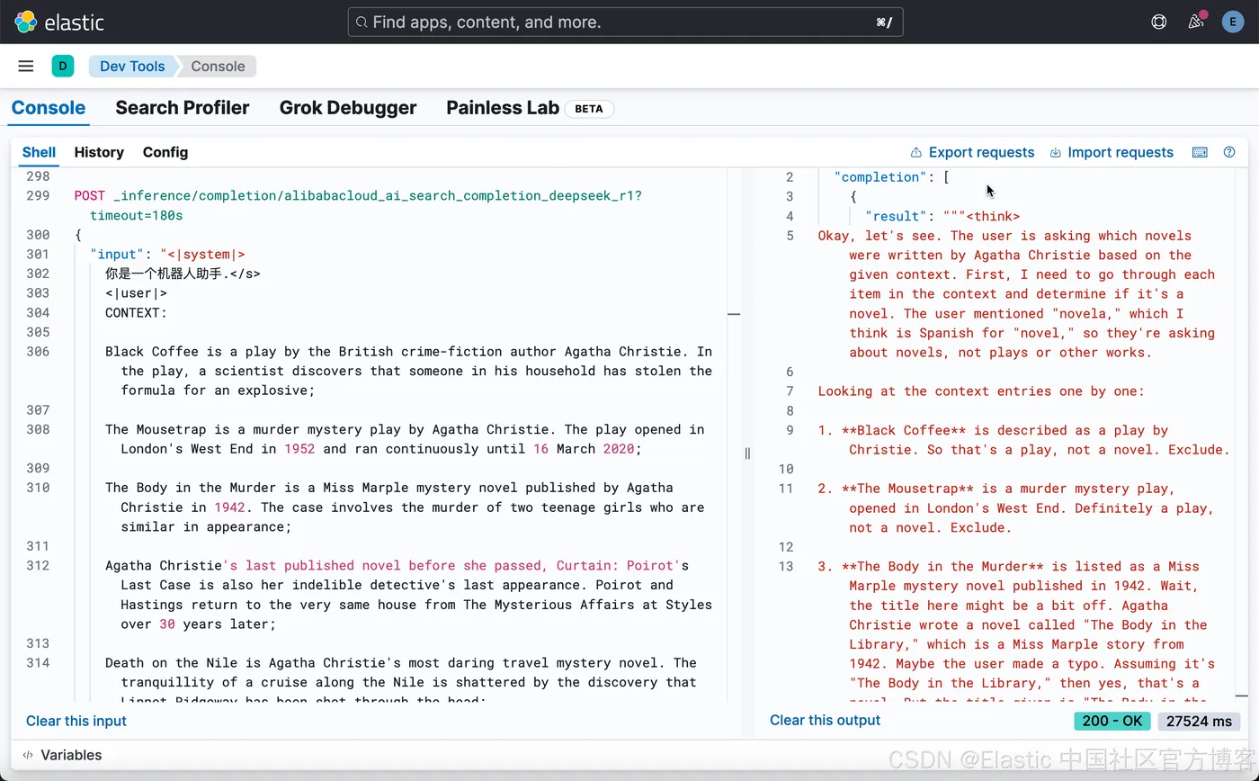Viewport: 1259px width, 781px height.
Task: Click the timeout=180s parameter text
Action: click(136, 215)
